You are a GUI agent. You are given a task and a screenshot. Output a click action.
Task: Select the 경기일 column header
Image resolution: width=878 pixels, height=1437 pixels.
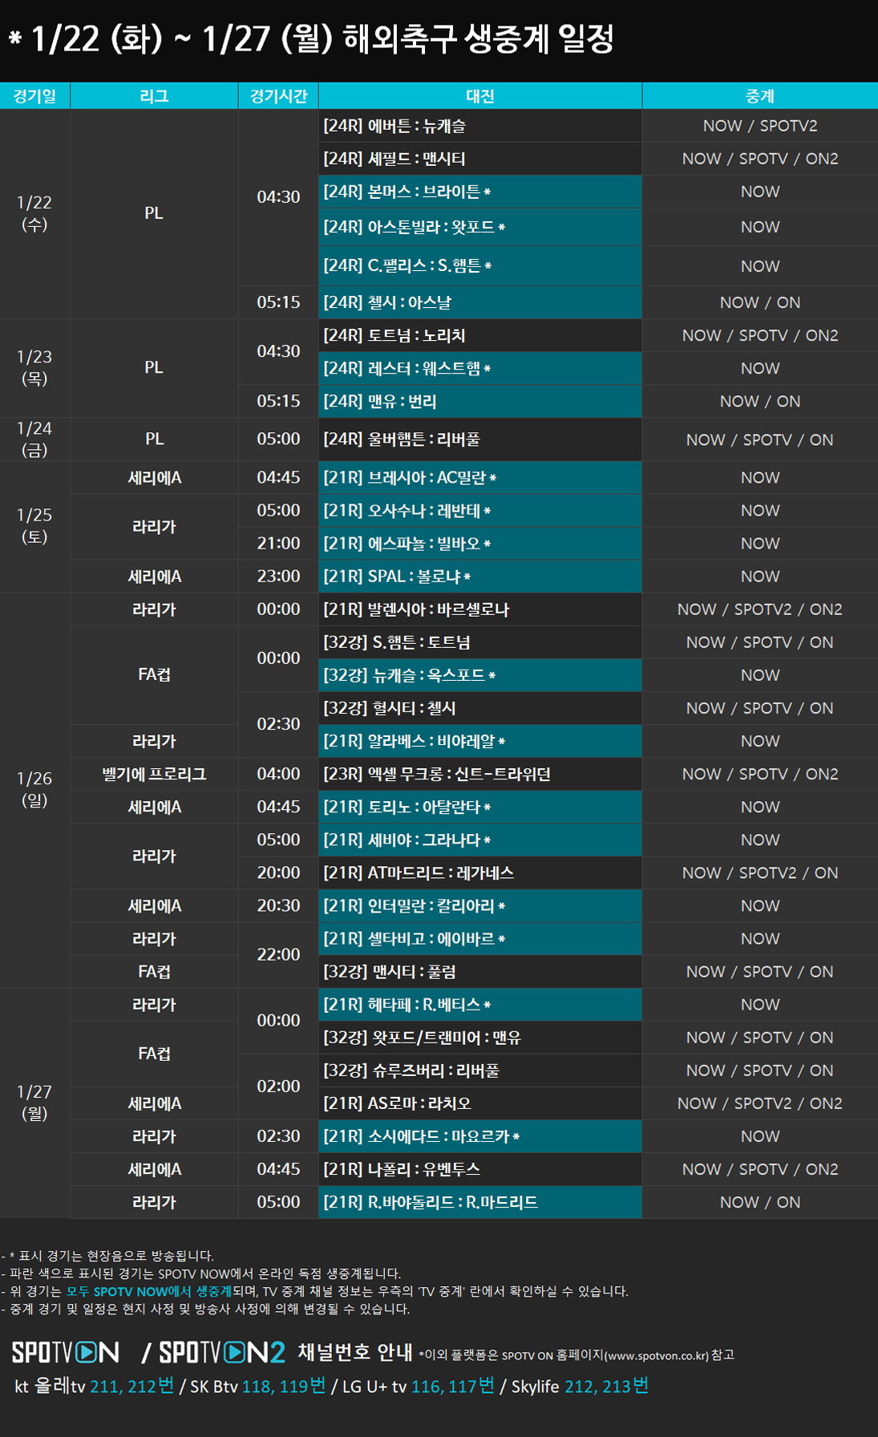tap(34, 96)
